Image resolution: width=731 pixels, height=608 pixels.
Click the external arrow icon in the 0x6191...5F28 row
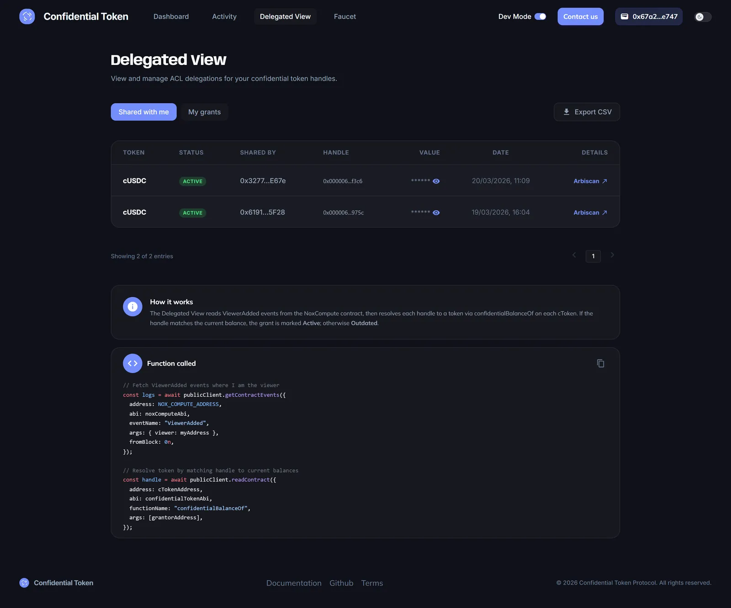(604, 213)
